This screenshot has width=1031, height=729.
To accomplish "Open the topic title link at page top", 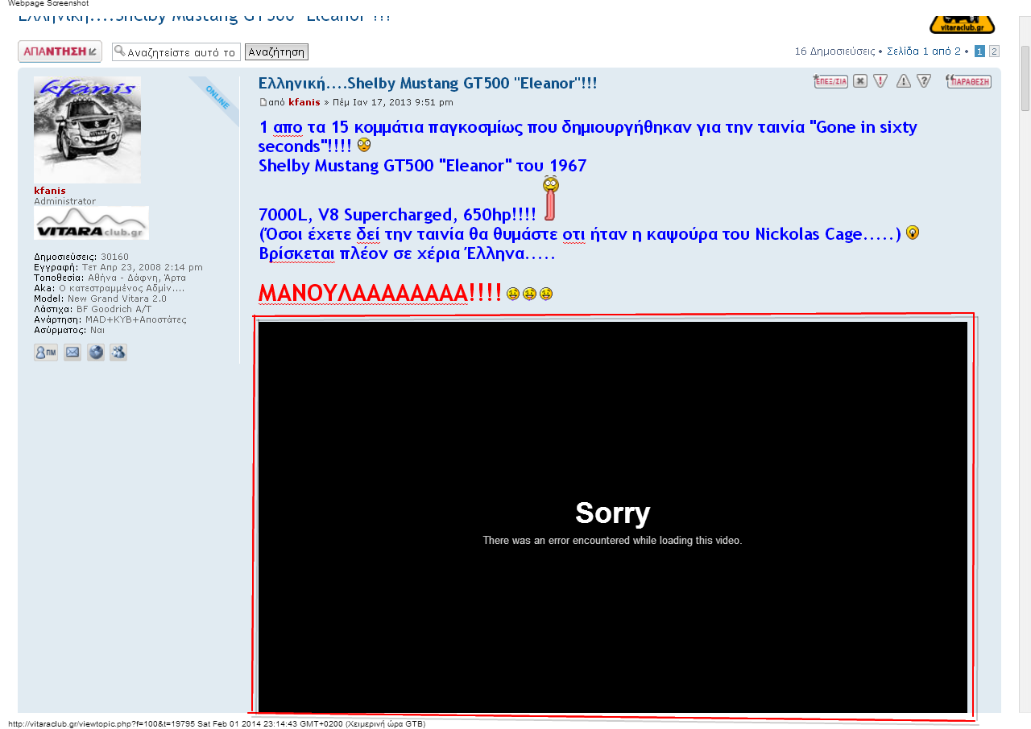I will pos(204,19).
